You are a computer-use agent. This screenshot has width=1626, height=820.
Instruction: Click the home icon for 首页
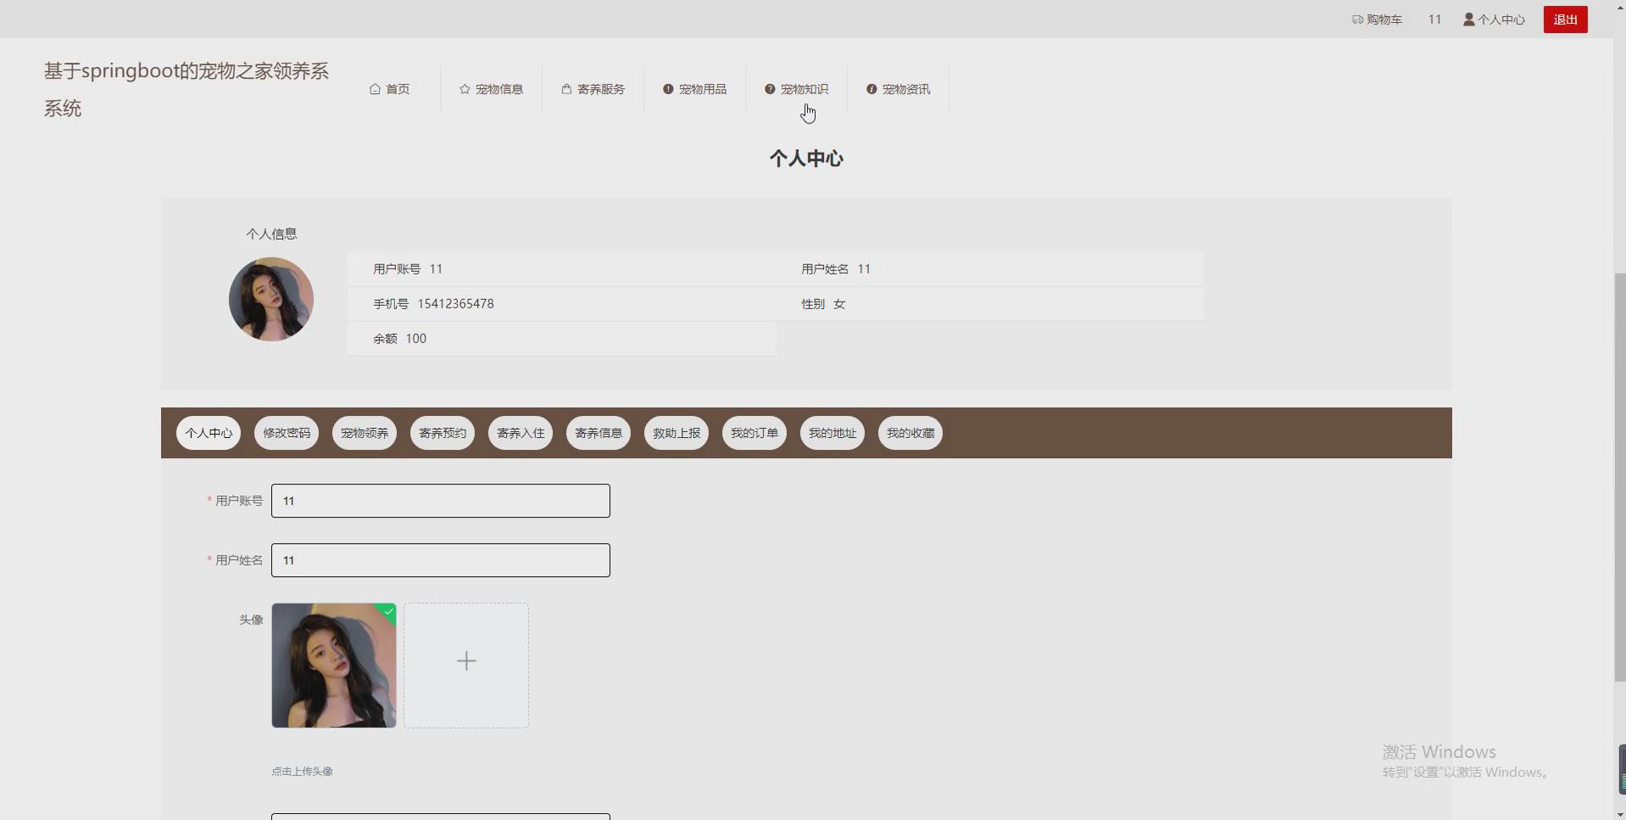(375, 89)
